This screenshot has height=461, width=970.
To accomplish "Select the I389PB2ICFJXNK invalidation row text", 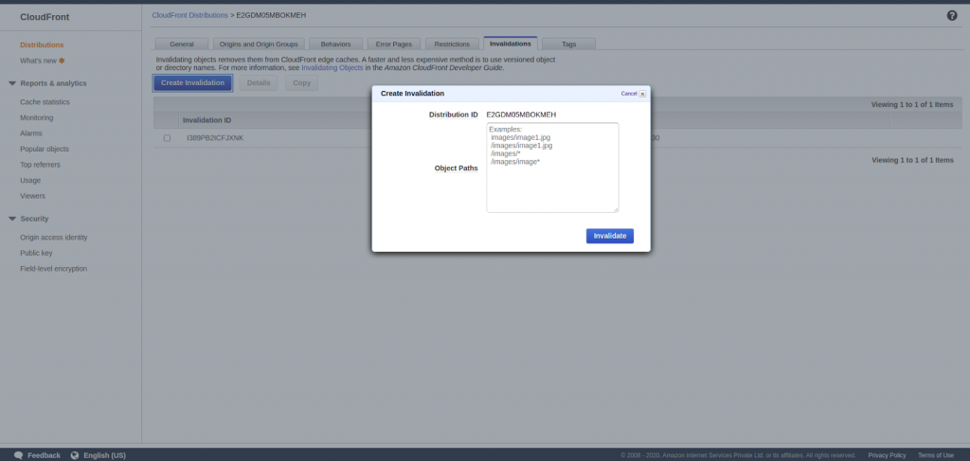I will (x=215, y=138).
